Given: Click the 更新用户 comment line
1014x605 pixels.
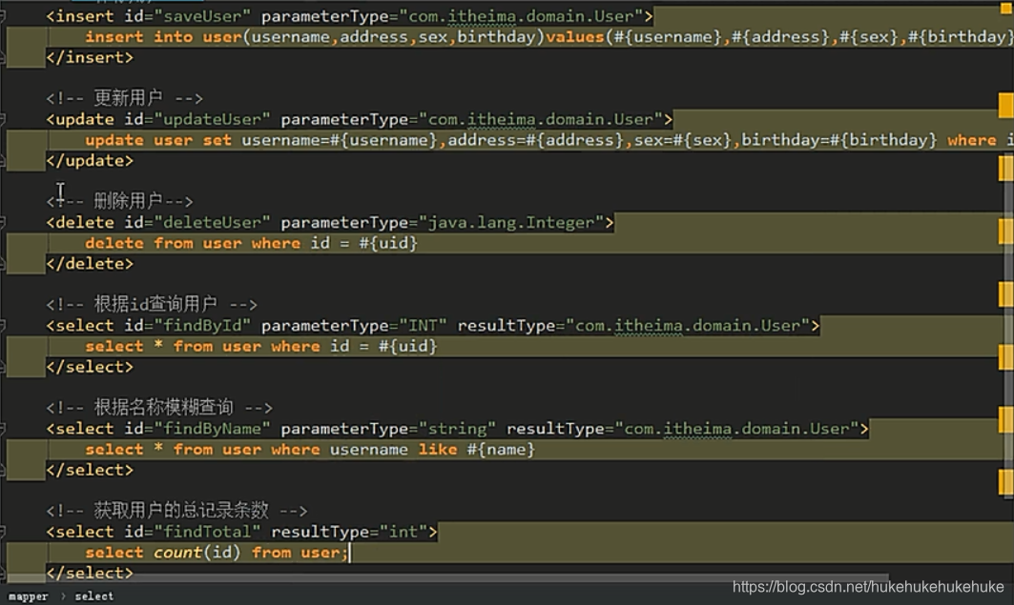Looking at the screenshot, I should (x=124, y=98).
